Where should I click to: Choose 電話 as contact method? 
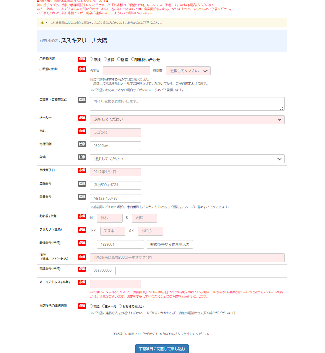92,306
